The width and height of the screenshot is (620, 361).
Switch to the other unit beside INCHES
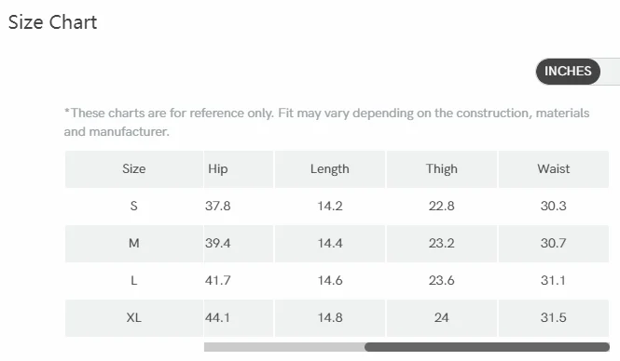pyautogui.click(x=611, y=72)
